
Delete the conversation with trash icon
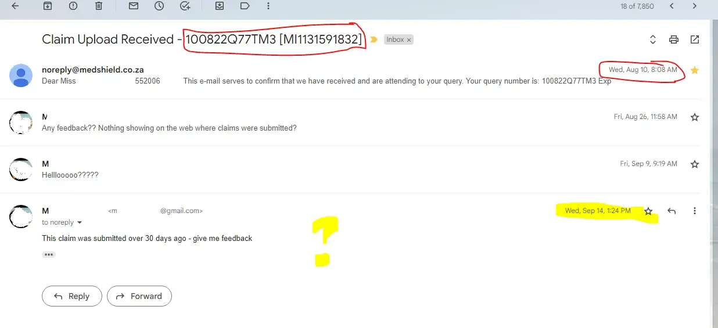(x=99, y=6)
